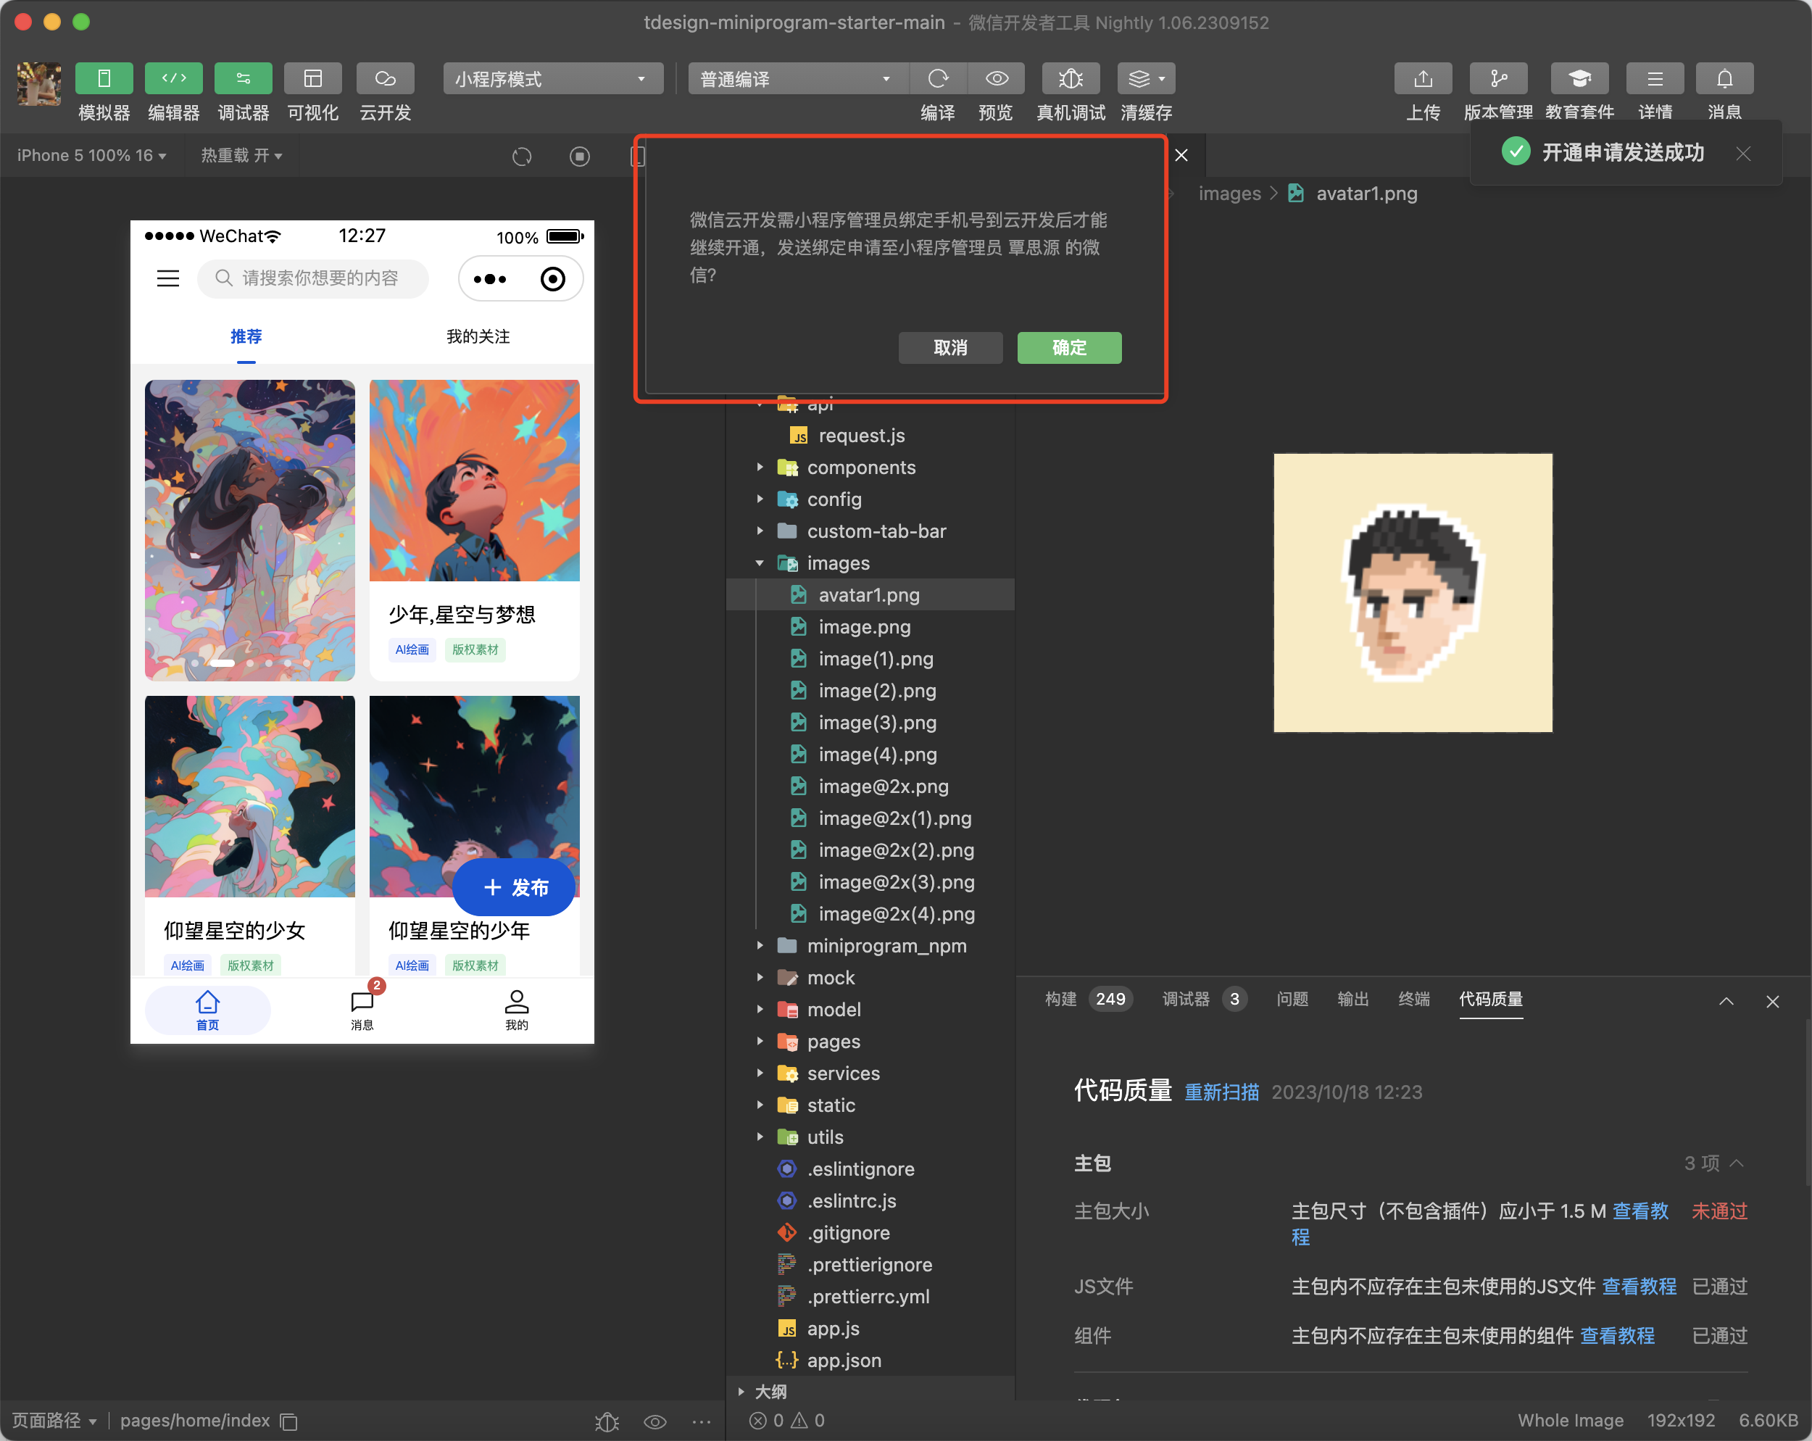Image resolution: width=1812 pixels, height=1441 pixels.
Task: Open the messages bell icon
Action: click(1724, 79)
